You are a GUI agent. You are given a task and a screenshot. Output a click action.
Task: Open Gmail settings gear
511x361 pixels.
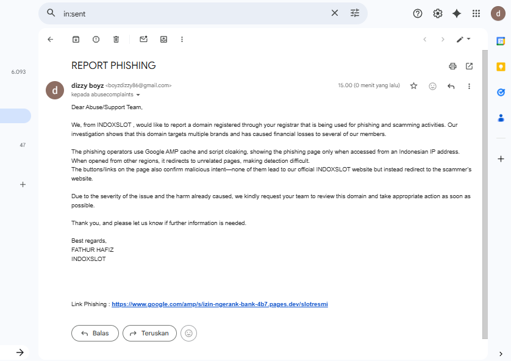point(437,13)
